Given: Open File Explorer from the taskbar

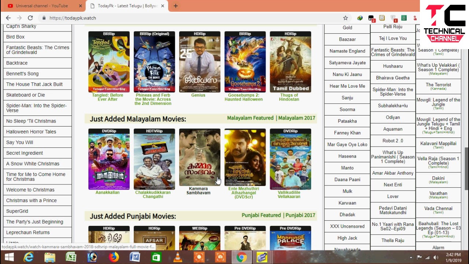Looking at the screenshot, I should (50, 257).
